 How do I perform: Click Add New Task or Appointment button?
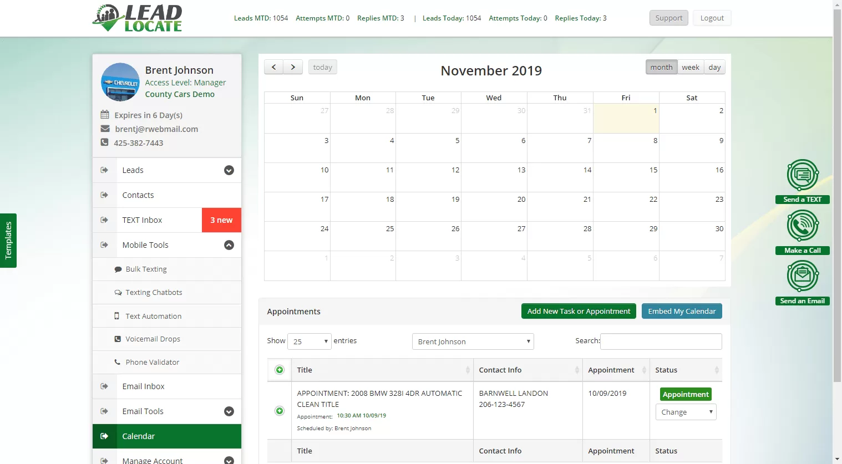point(579,311)
